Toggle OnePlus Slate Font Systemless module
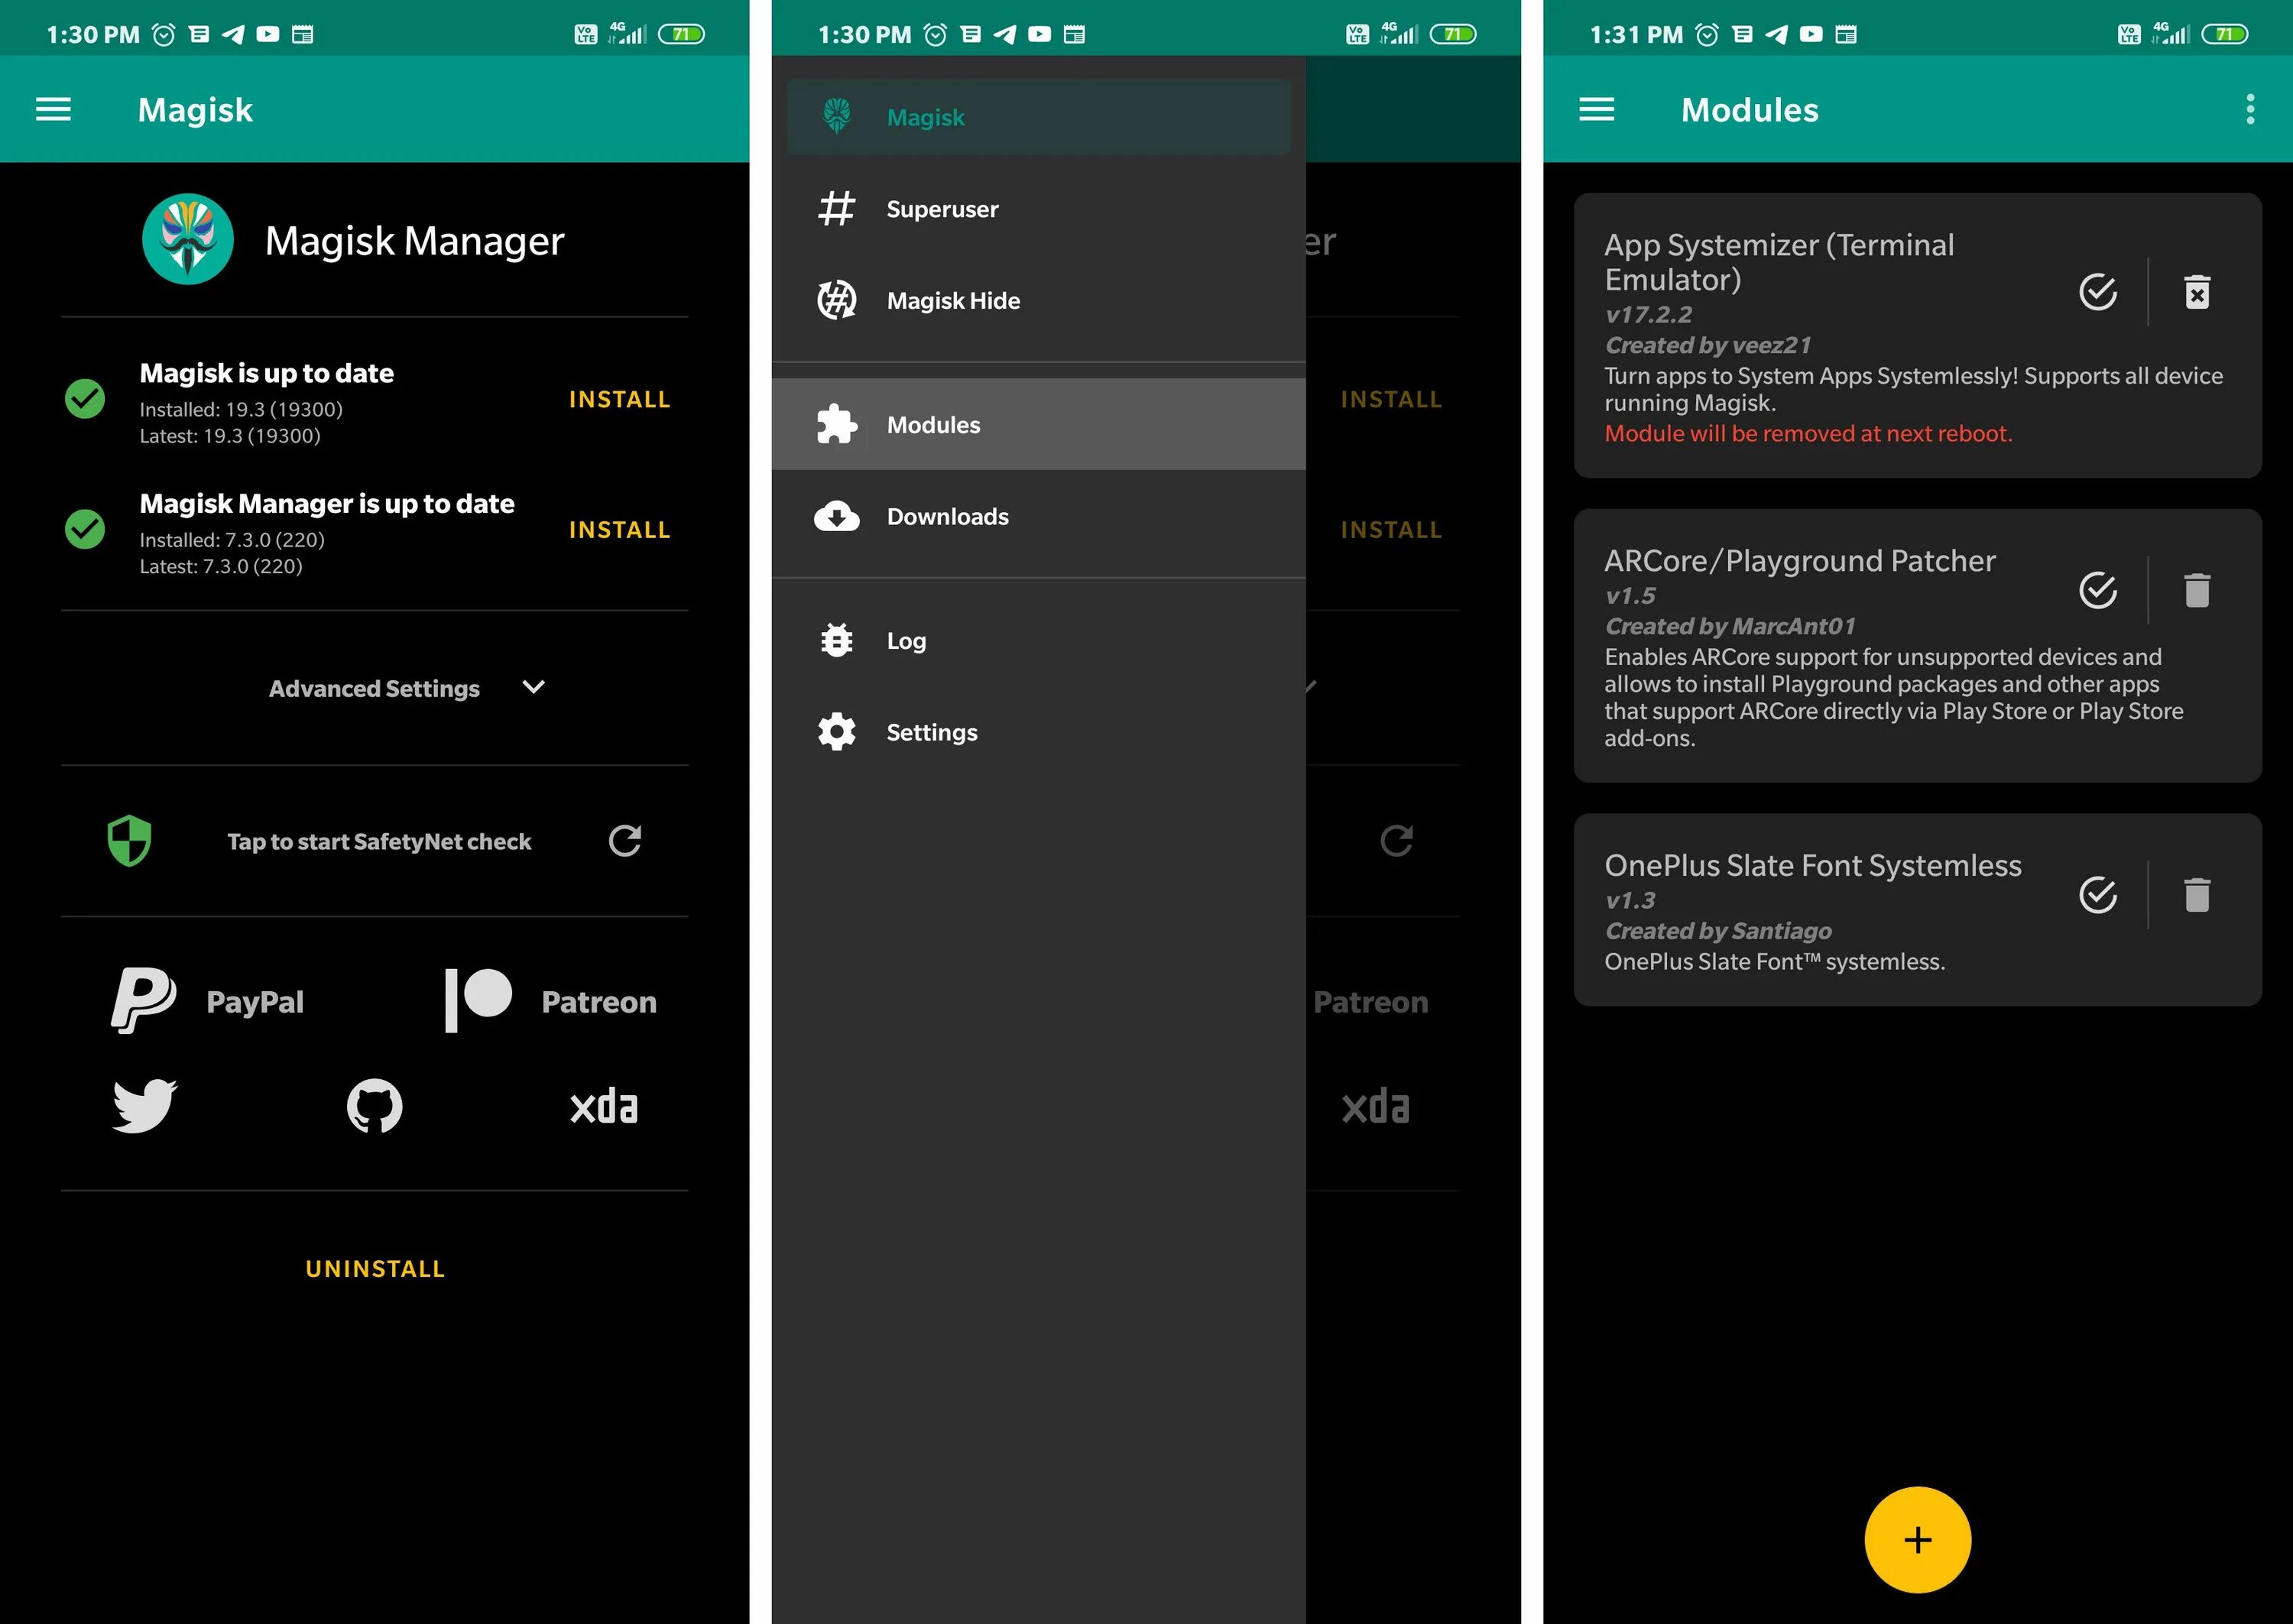 2094,896
